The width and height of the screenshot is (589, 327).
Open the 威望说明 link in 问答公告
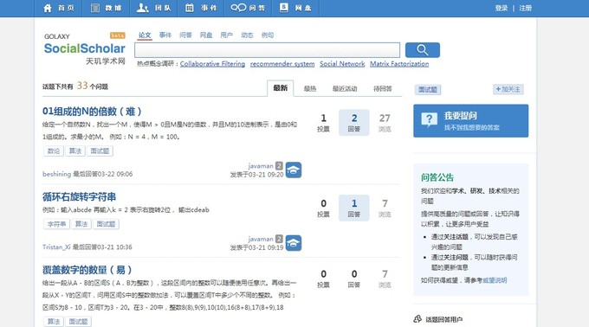495,280
